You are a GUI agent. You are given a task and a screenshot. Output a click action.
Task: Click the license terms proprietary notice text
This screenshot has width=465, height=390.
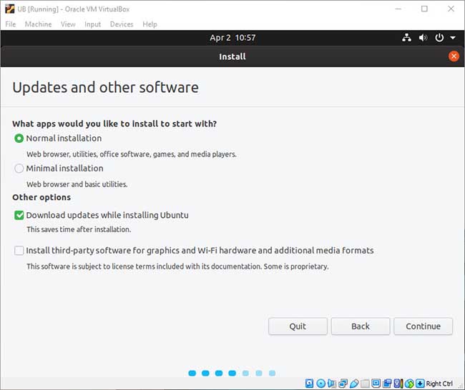(177, 266)
